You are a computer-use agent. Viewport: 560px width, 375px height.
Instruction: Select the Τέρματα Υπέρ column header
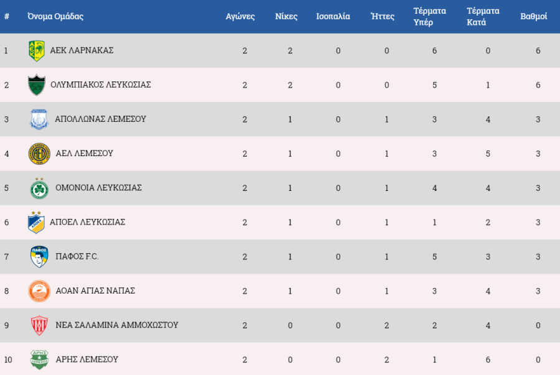point(429,16)
